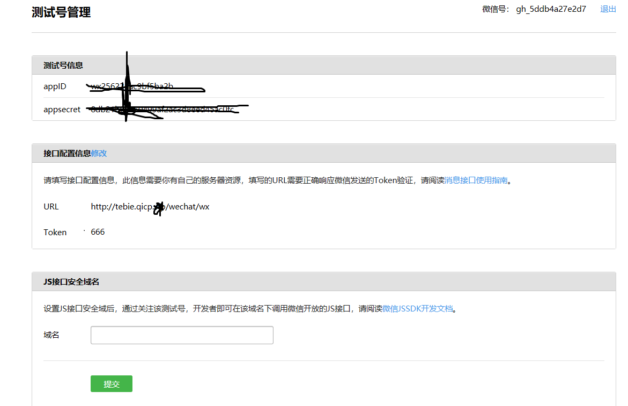This screenshot has width=628, height=406.
Task: Select the WeChat ID gh_5ddb4a27e2d7 text
Action: point(551,9)
